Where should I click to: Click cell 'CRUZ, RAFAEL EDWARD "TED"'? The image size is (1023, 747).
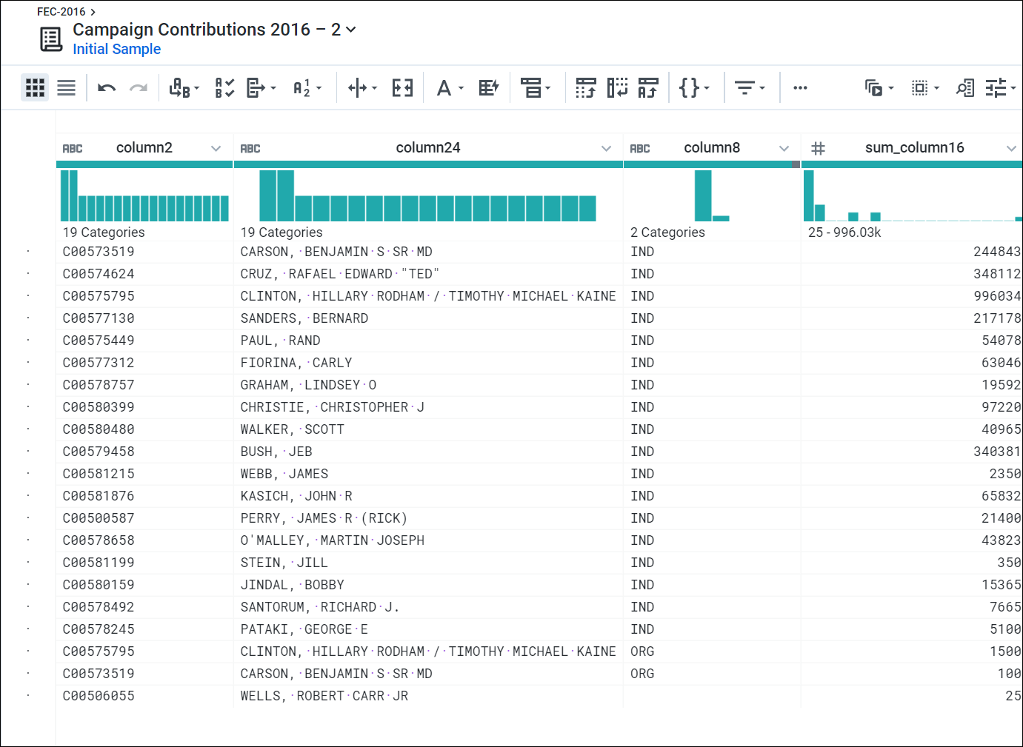pyautogui.click(x=339, y=274)
